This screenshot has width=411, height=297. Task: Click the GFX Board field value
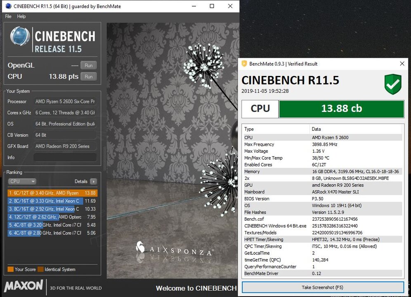tap(65, 146)
